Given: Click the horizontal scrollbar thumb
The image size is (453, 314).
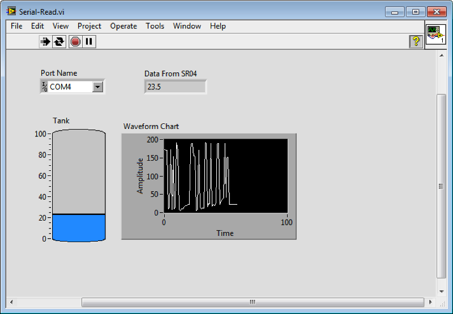Looking at the screenshot, I should (253, 302).
